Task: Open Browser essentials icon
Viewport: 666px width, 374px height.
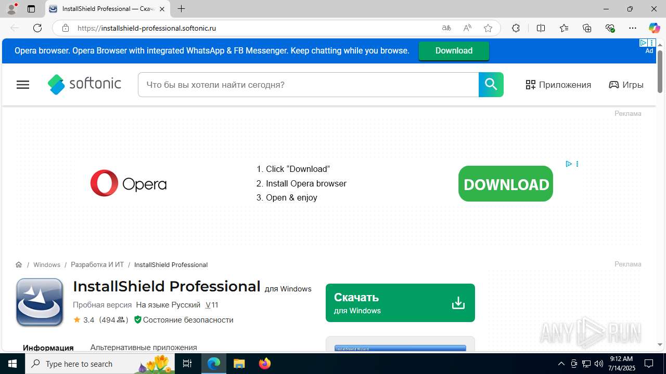Action: [x=610, y=28]
